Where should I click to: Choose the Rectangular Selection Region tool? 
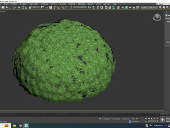coord(11,7)
